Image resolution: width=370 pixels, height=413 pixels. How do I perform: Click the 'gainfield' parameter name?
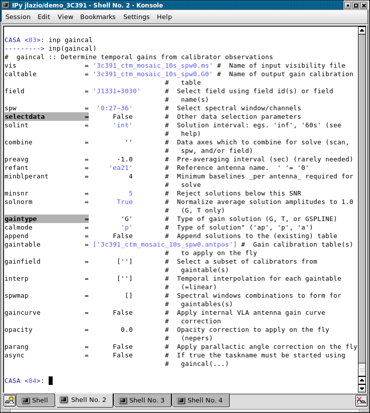click(x=23, y=262)
